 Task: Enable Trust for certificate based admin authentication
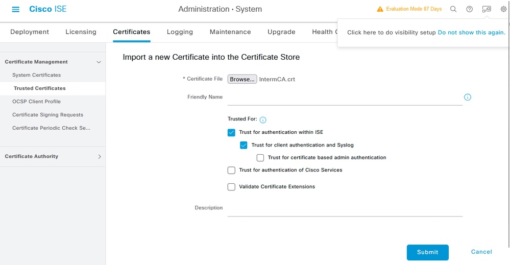pyautogui.click(x=260, y=158)
